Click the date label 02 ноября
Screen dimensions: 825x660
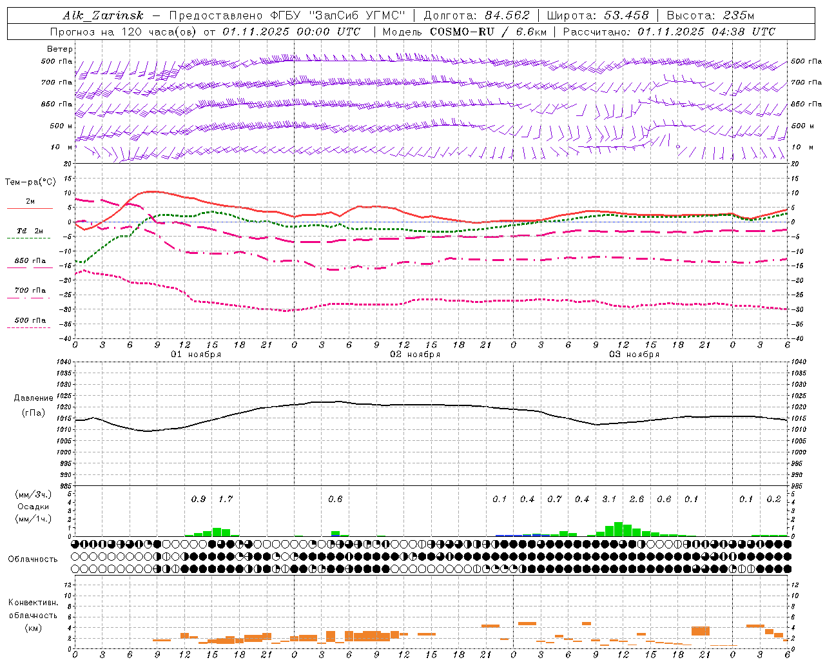(x=415, y=354)
